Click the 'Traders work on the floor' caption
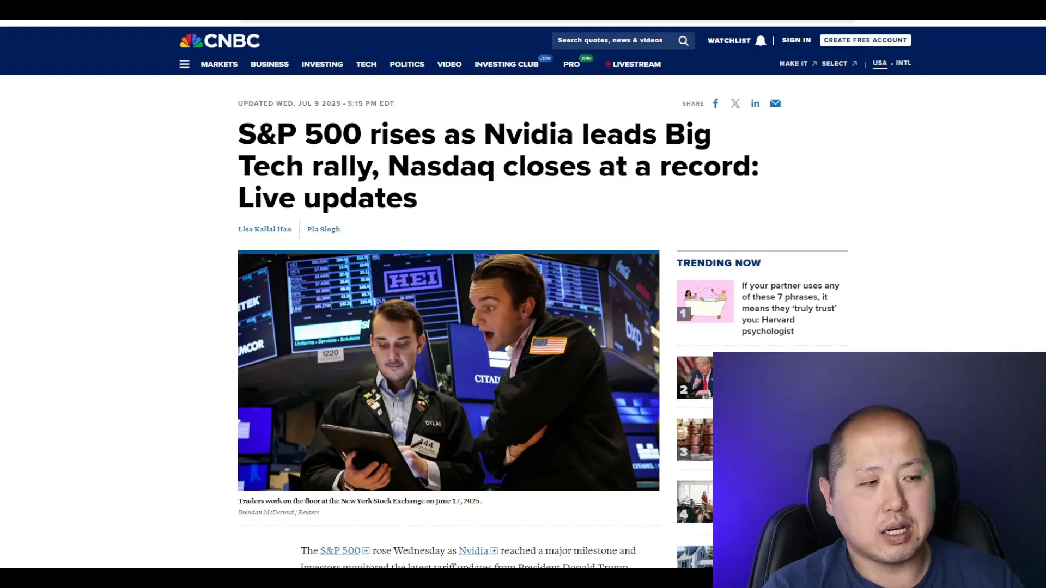Image resolution: width=1046 pixels, height=588 pixels. 360,501
